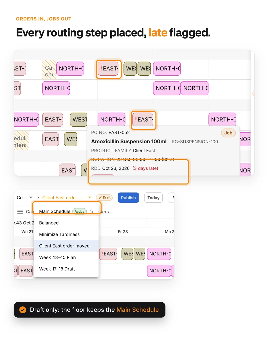Select NORTH-0 block next to Cal che block
This screenshot has width=268, height=361.
[70, 69]
